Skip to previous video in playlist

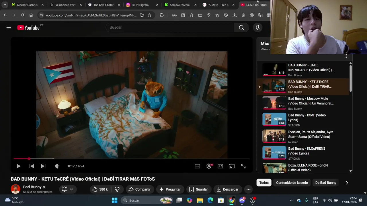(x=32, y=166)
